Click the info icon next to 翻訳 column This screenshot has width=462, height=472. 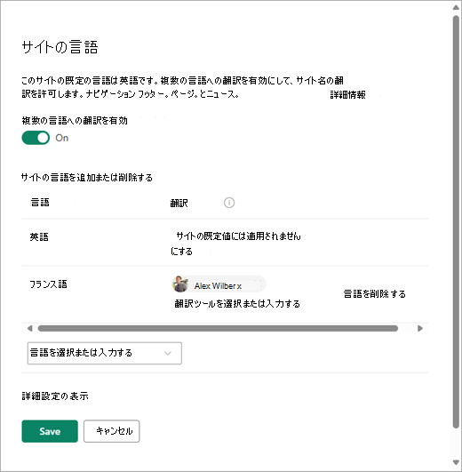(x=229, y=203)
